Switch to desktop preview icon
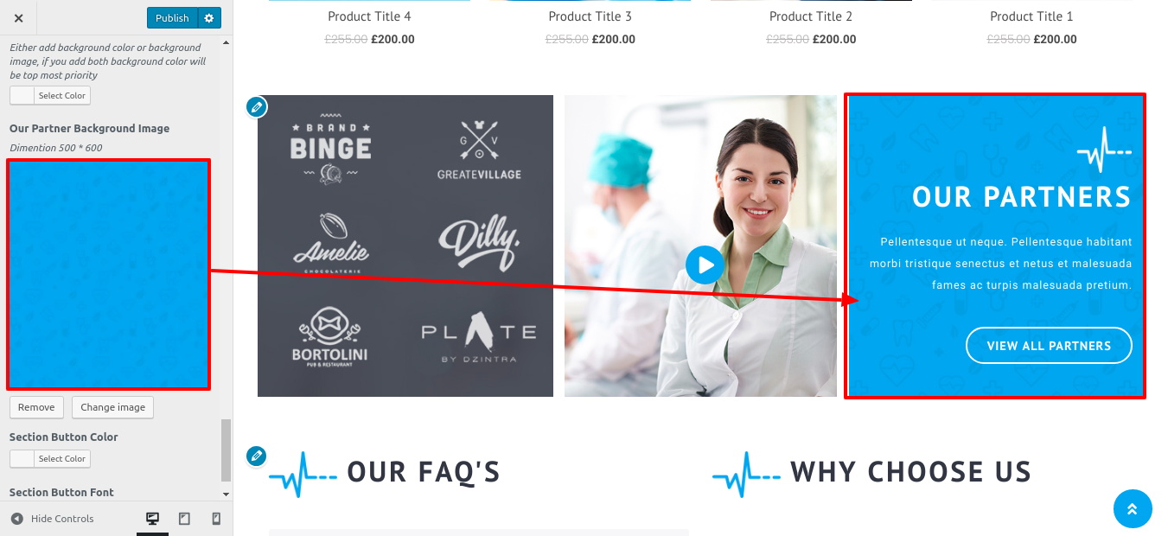This screenshot has width=1168, height=536. (153, 519)
